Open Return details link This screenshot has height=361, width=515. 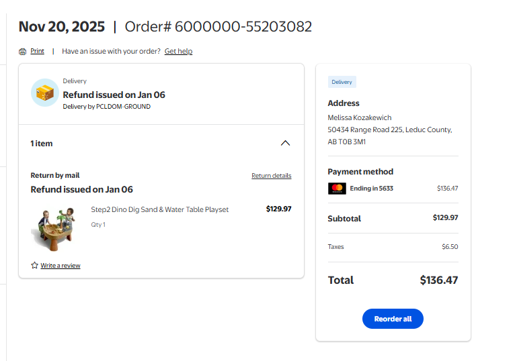pyautogui.click(x=271, y=176)
